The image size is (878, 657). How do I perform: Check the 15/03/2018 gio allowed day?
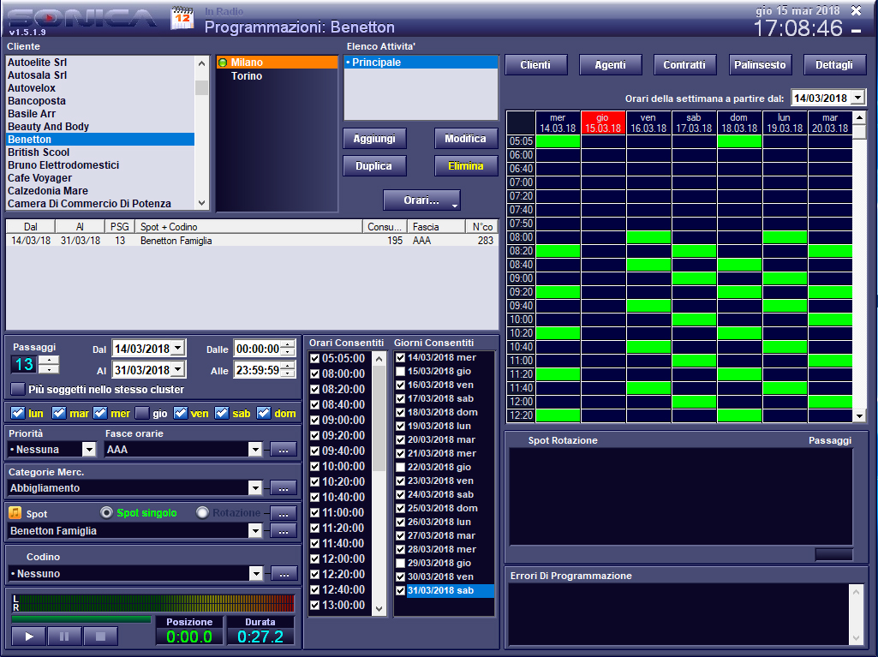(400, 372)
